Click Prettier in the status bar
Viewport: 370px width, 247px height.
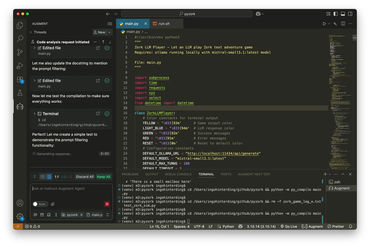point(336,227)
